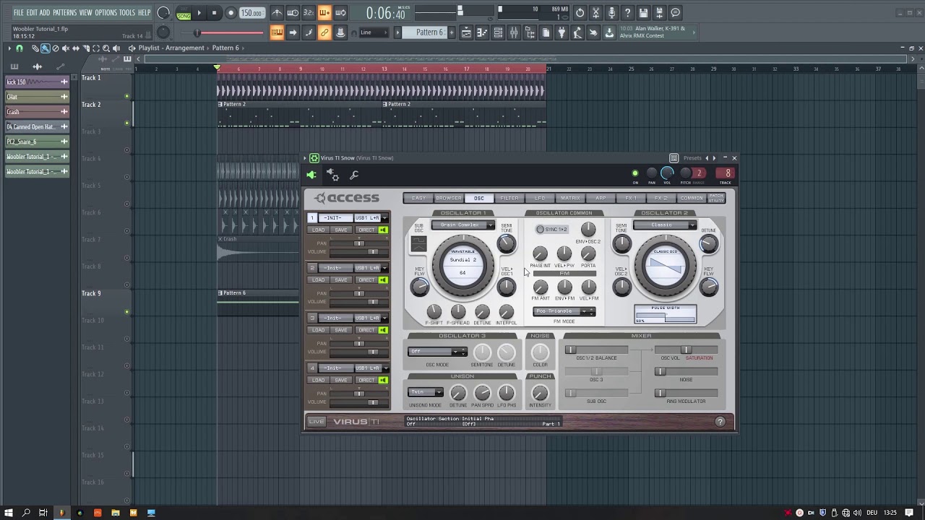Screen dimensions: 925x520
Task: Toggle the Virus plugin ON LED
Action: click(x=635, y=173)
